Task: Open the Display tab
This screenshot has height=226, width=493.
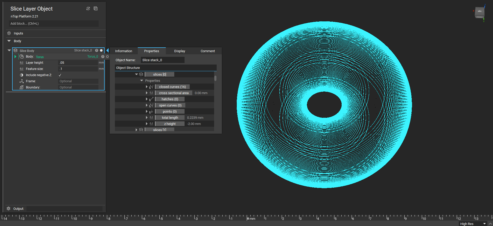Action: (x=180, y=51)
